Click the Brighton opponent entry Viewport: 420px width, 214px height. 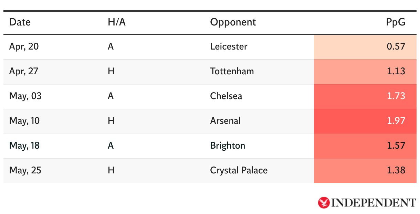click(228, 146)
